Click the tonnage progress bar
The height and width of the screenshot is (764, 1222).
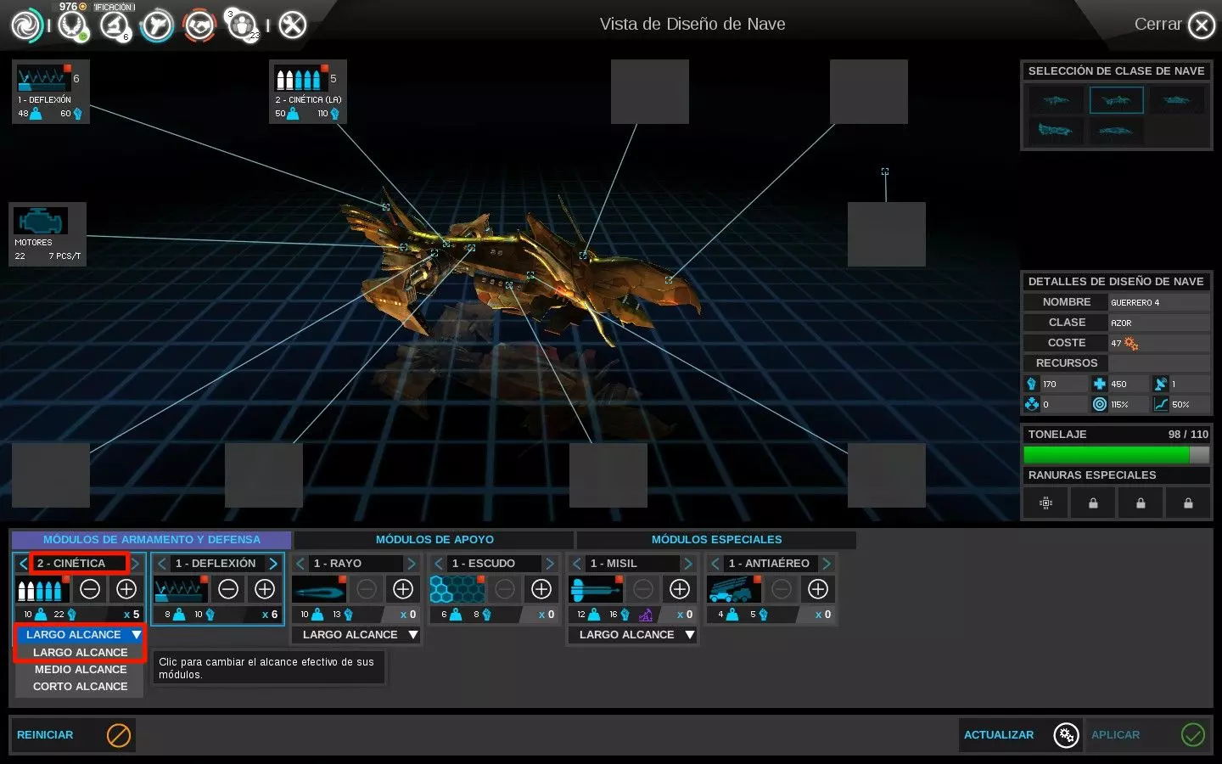(1116, 455)
